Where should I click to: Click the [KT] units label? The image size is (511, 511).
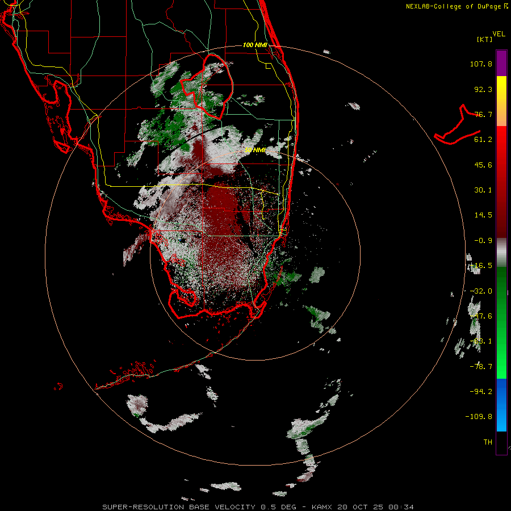point(484,39)
